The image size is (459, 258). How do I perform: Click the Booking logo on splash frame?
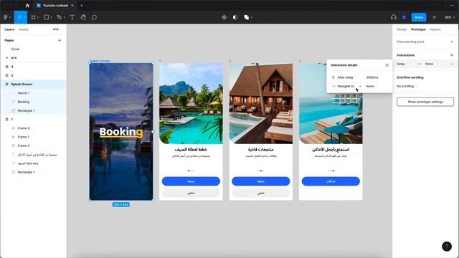click(x=121, y=132)
